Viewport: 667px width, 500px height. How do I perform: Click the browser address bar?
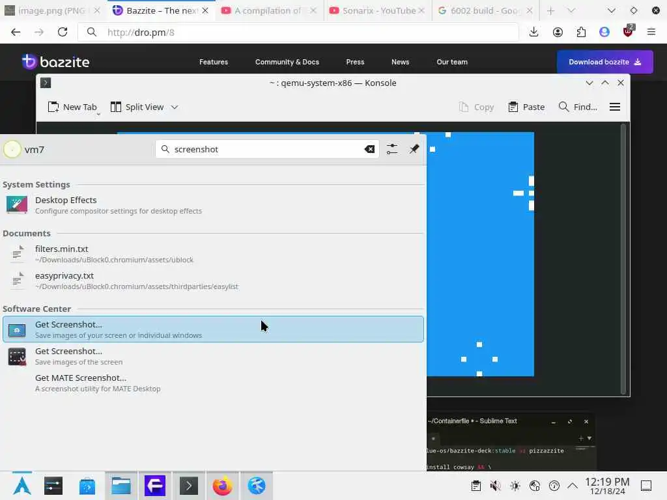coord(298,33)
